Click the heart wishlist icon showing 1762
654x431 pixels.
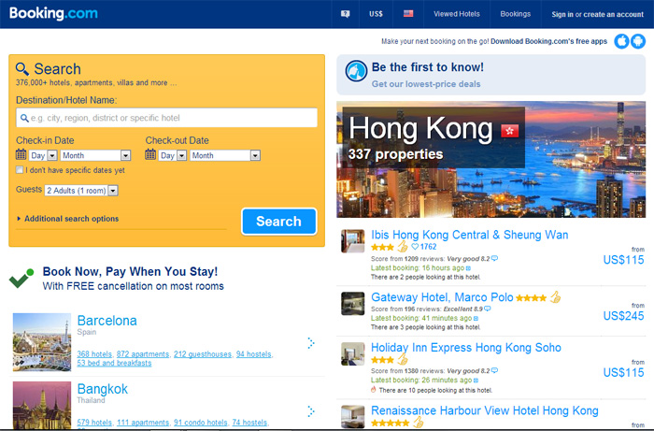pyautogui.click(x=415, y=247)
